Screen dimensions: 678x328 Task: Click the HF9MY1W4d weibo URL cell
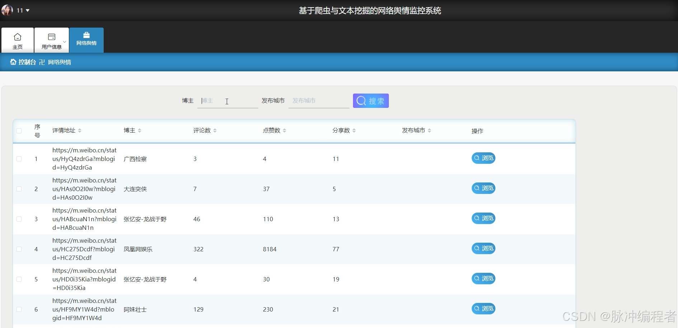(x=84, y=309)
